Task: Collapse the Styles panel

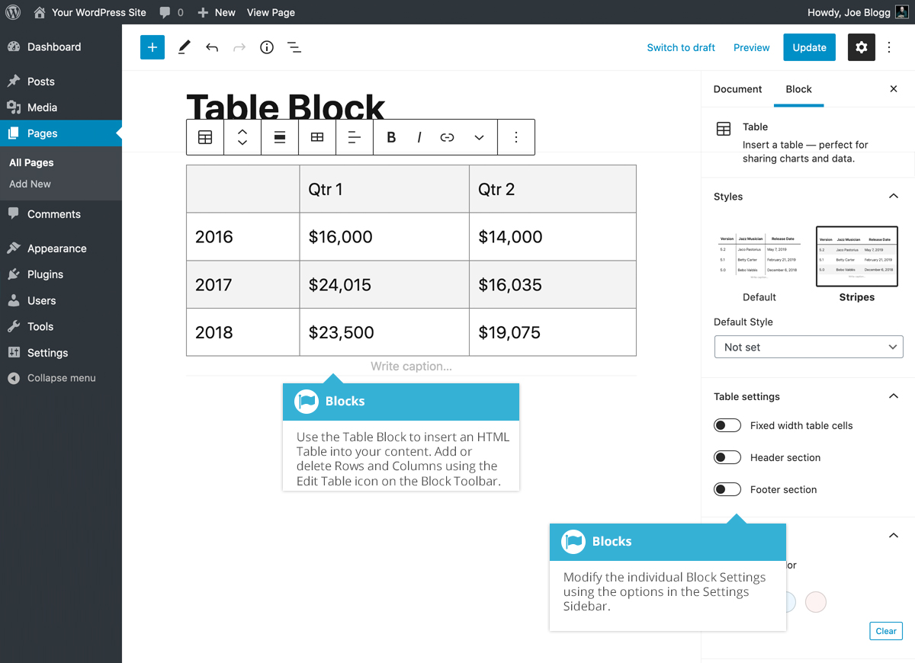Action: click(x=893, y=196)
